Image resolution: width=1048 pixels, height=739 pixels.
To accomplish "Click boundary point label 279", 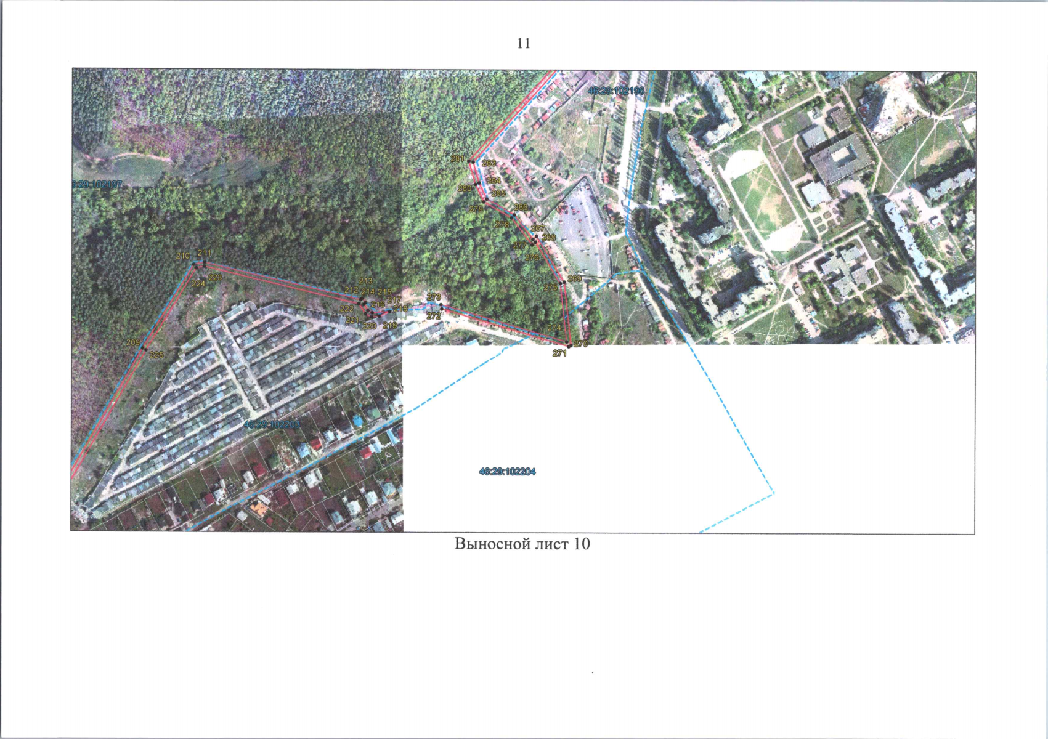I will click(476, 209).
